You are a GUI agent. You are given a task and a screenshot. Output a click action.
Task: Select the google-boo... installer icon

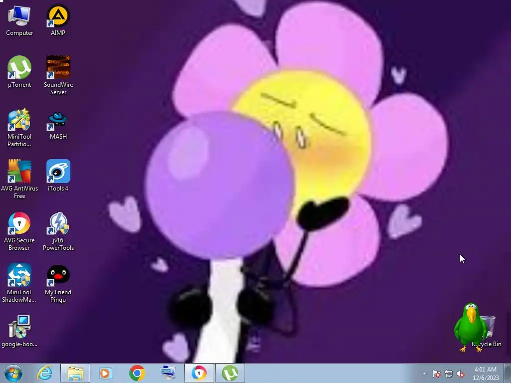point(19,332)
